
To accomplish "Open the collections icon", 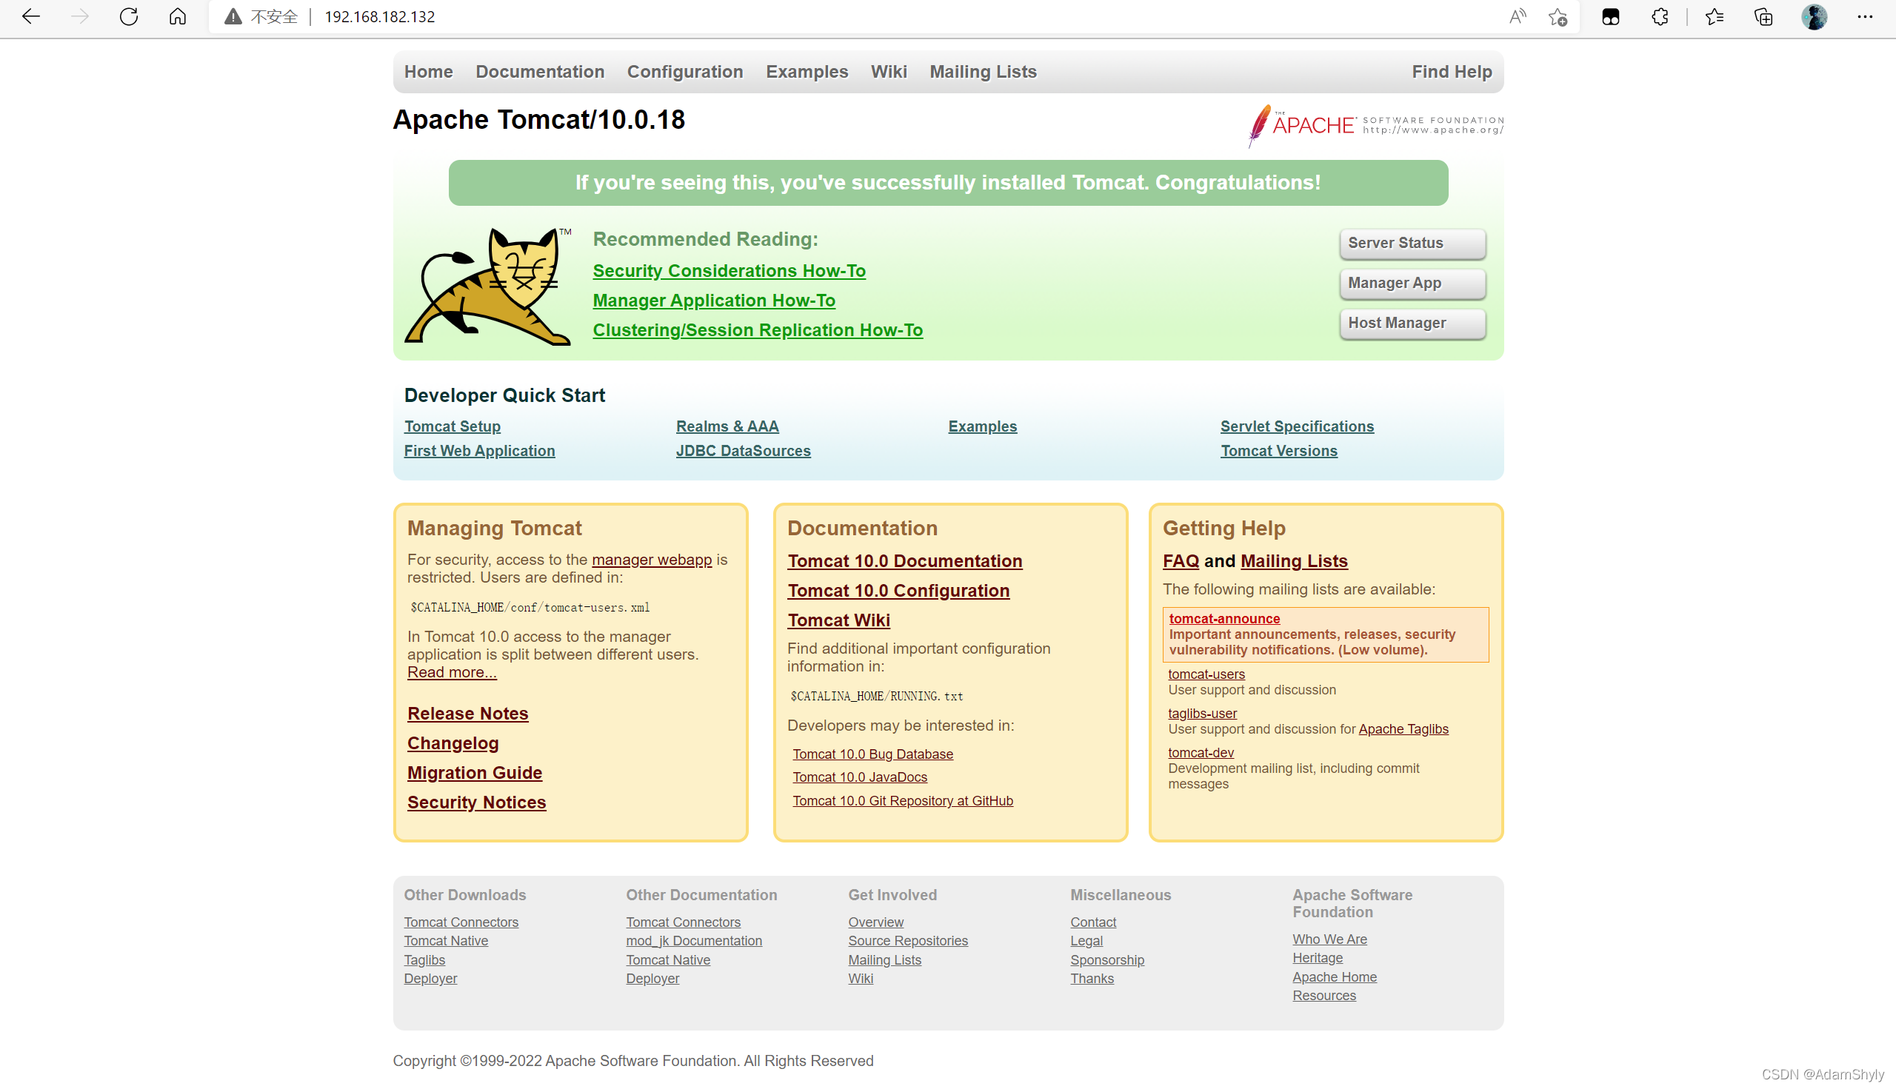I will (1763, 16).
